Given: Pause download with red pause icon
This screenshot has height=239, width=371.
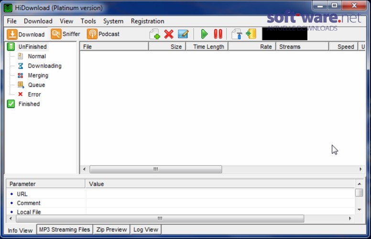Looking at the screenshot, I should pyautogui.click(x=218, y=34).
